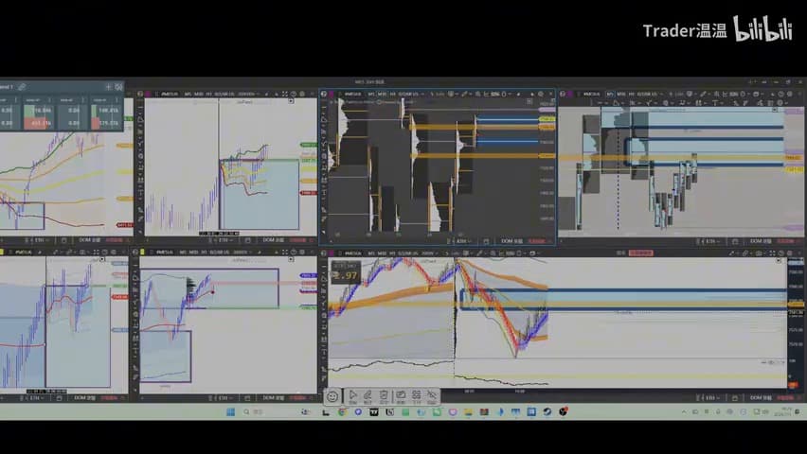Image resolution: width=807 pixels, height=454 pixels.
Task: Click DOM button below top-left chart
Action: click(90, 240)
